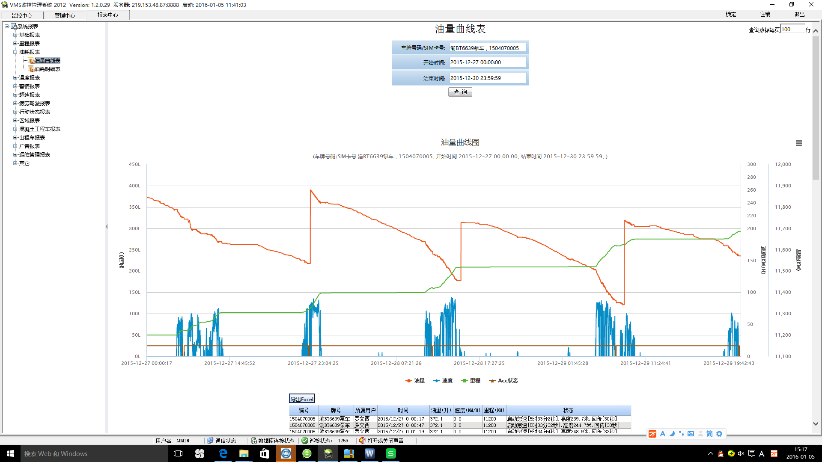The image size is (822, 462).
Task: Toggle the 里程 series in chart legend
Action: click(x=471, y=381)
